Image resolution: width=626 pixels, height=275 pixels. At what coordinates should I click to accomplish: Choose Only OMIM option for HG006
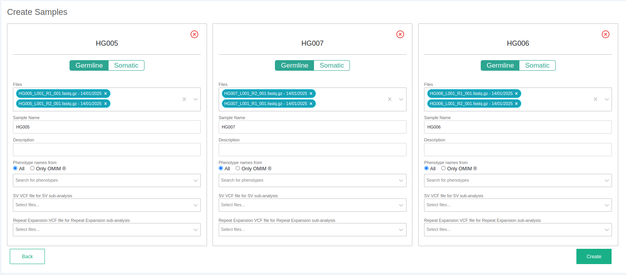coord(443,168)
